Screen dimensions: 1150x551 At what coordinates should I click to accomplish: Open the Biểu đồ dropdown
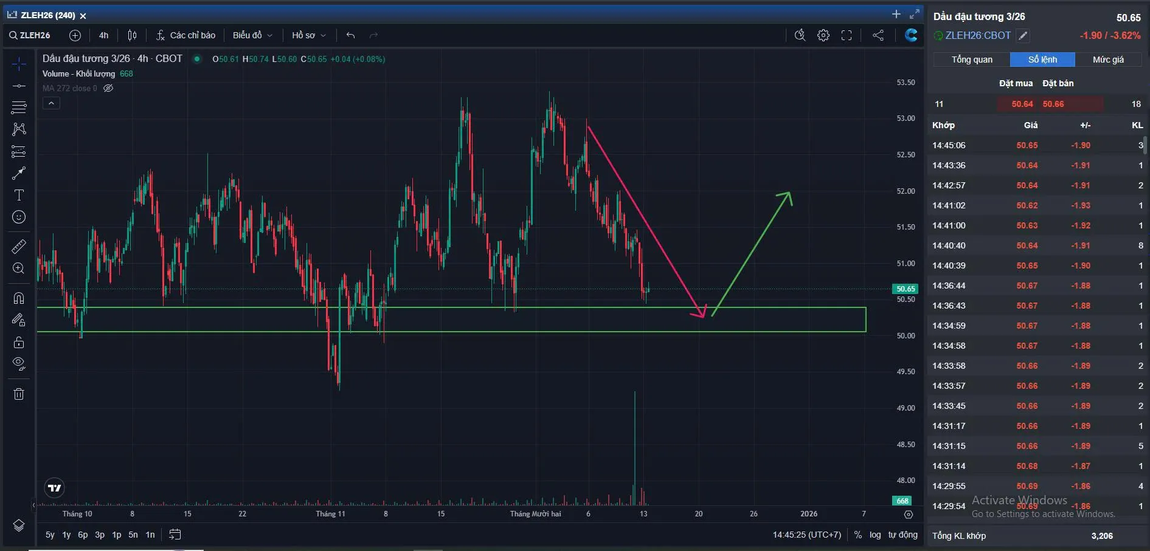tap(252, 35)
